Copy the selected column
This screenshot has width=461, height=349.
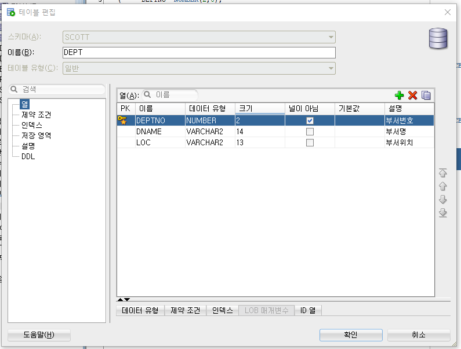[x=426, y=95]
